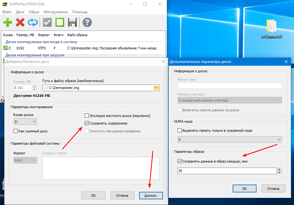Enable allocating memory only in specified NUMA node
The image size is (294, 205).
[x=179, y=130]
